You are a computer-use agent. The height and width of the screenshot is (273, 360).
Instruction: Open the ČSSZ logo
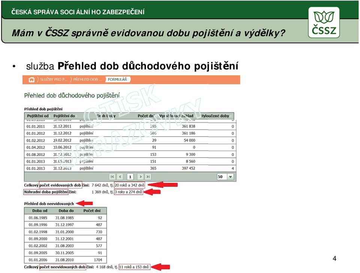[324, 22]
